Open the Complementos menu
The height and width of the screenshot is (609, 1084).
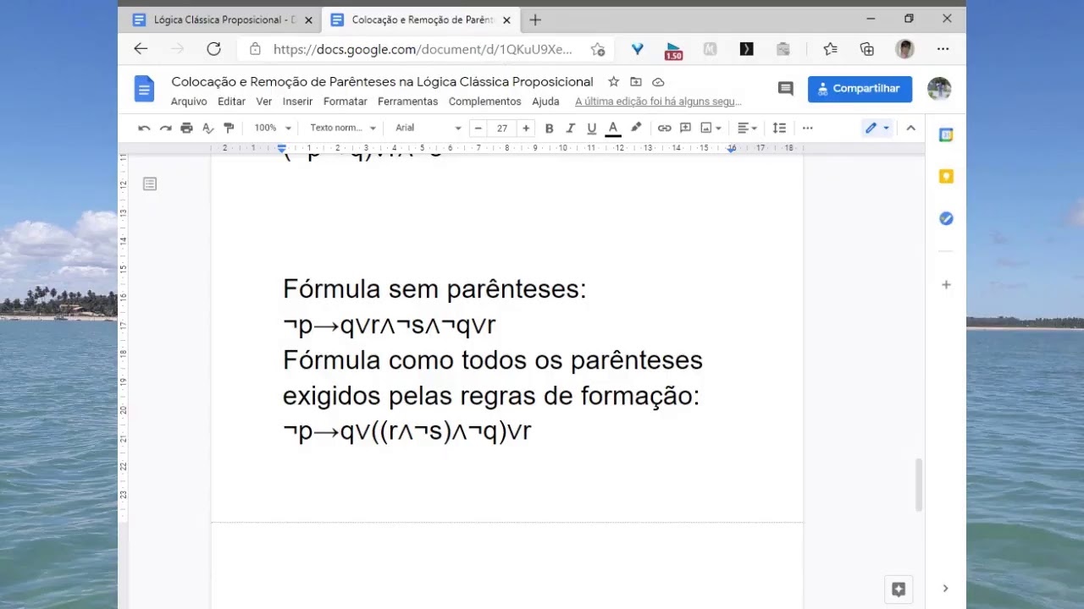[484, 101]
